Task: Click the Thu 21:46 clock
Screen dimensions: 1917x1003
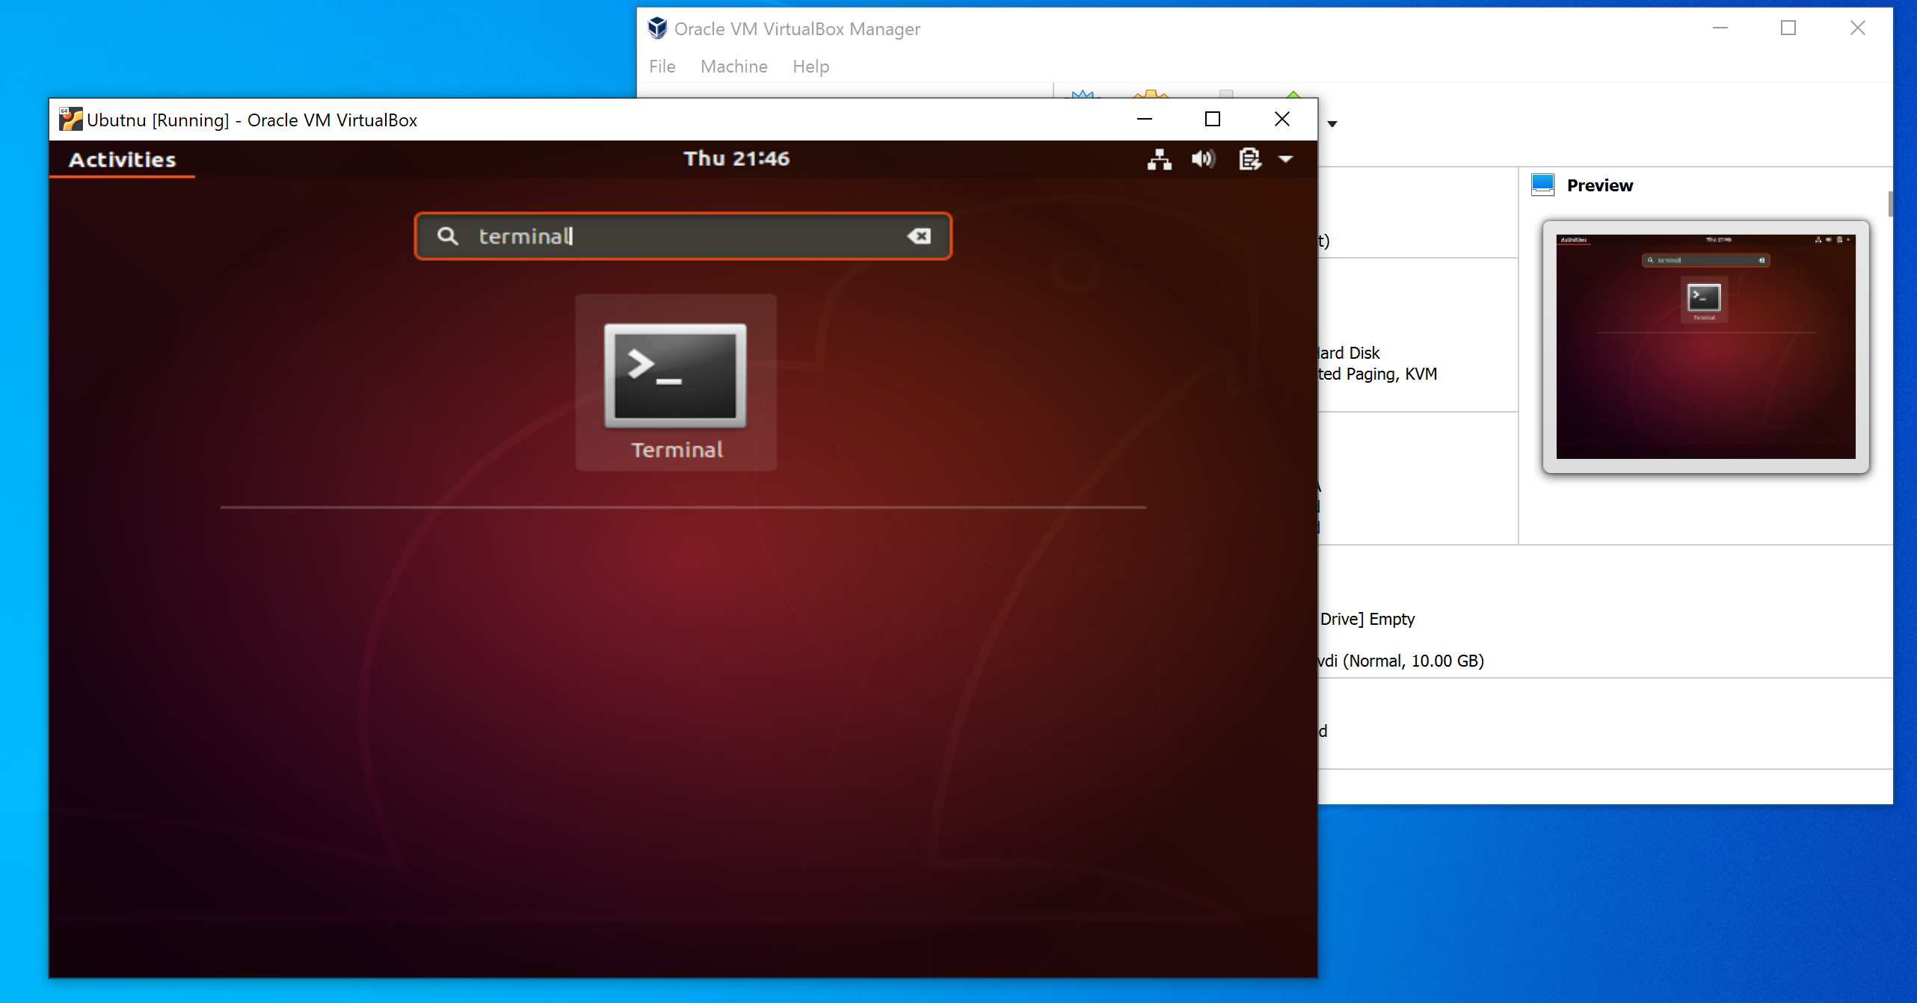Action: click(x=736, y=158)
